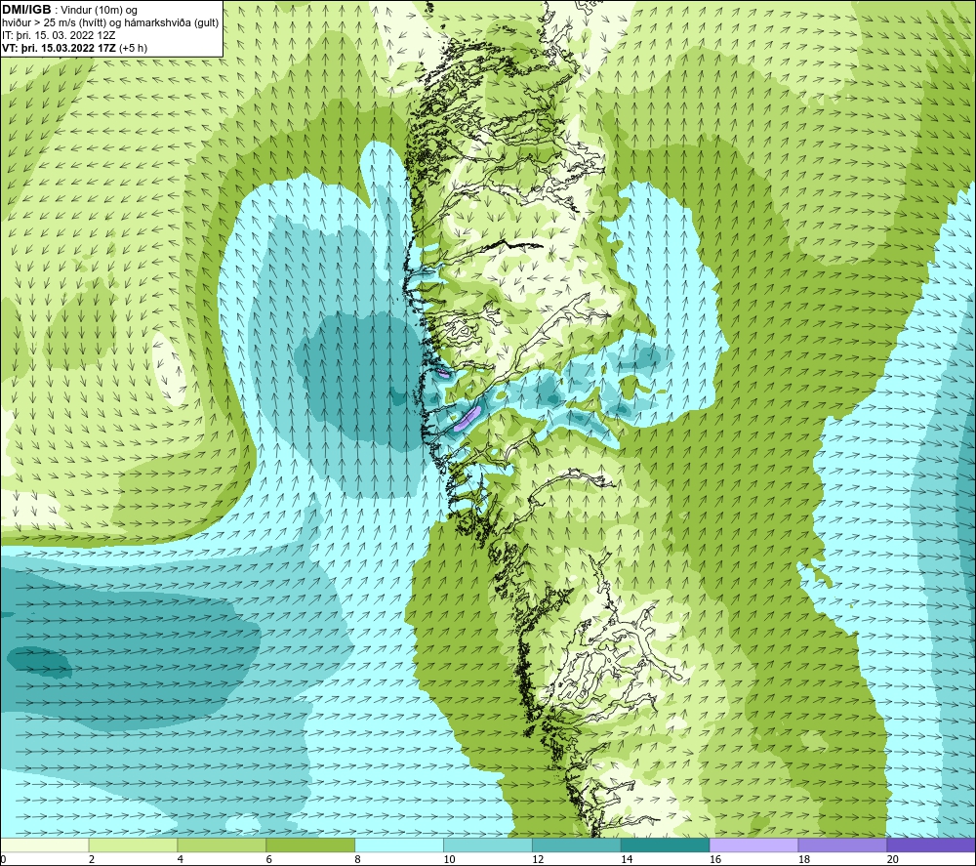Click the "12" tick label on the color scale
The width and height of the screenshot is (976, 866).
[x=538, y=859]
